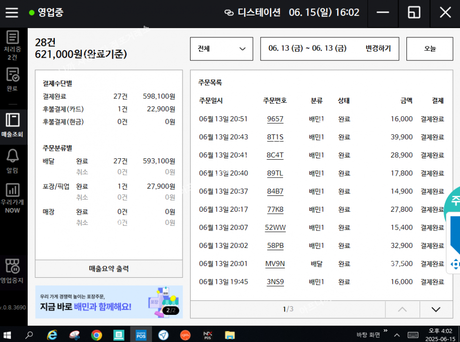Click the 배민 포장주문 promotional banner
The height and width of the screenshot is (342, 460).
[109, 302]
